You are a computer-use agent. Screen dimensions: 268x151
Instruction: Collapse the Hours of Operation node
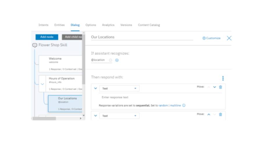(x=42, y=84)
